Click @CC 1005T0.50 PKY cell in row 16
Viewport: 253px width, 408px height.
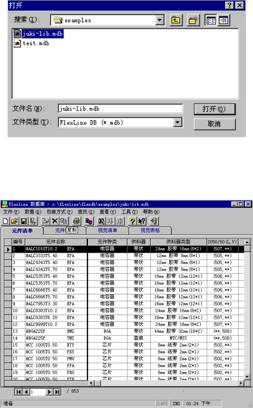tap(56, 352)
